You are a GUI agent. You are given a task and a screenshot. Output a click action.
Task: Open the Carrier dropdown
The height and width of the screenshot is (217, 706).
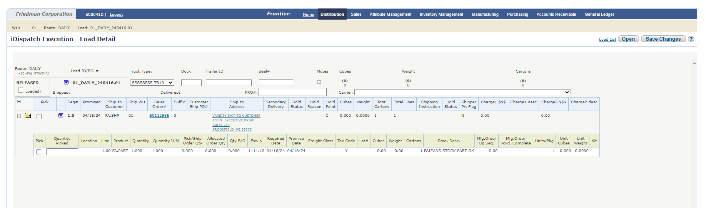[x=462, y=92]
